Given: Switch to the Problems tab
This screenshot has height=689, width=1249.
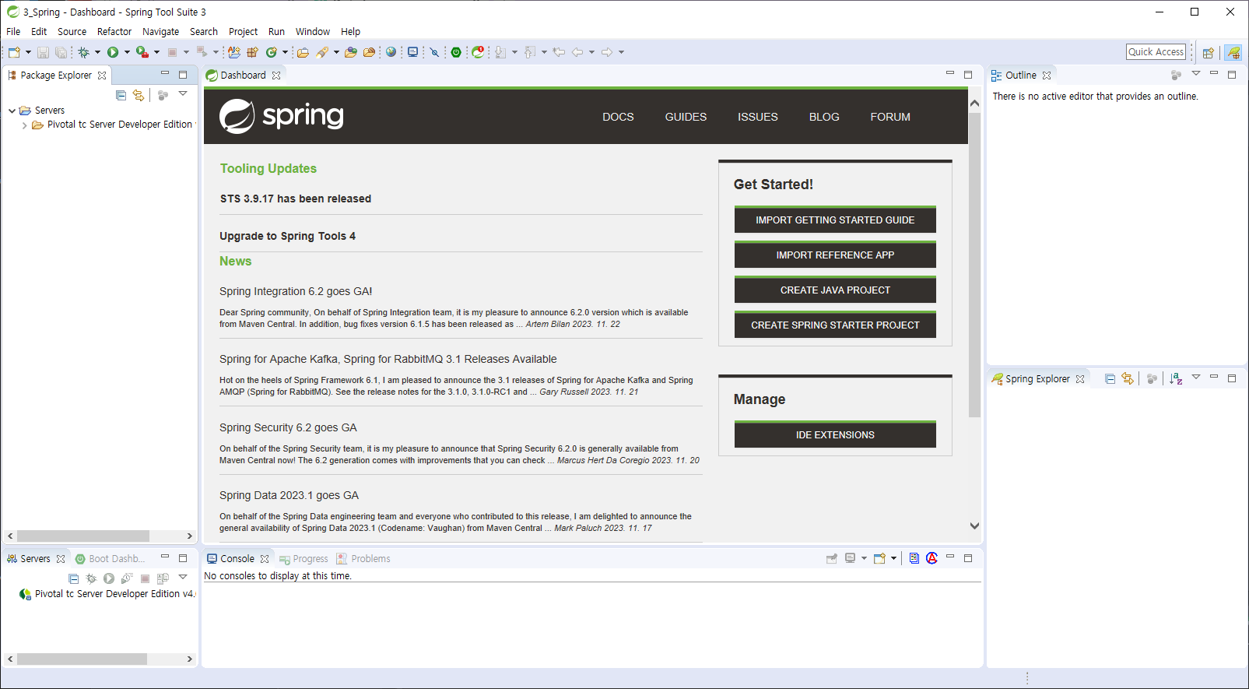Looking at the screenshot, I should pyautogui.click(x=363, y=559).
